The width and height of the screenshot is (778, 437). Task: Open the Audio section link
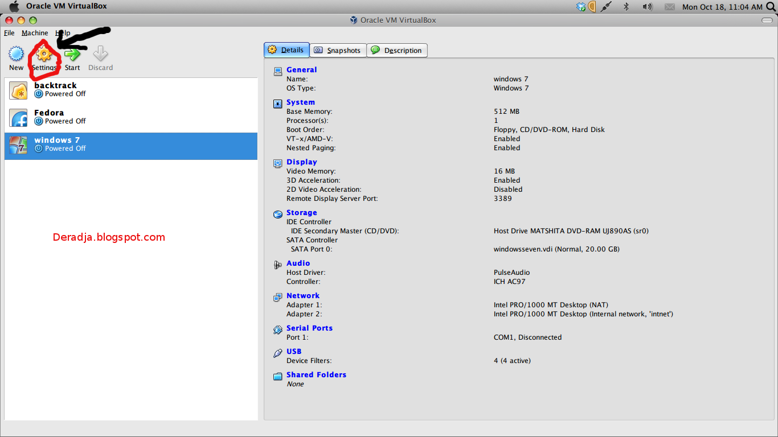tap(298, 263)
